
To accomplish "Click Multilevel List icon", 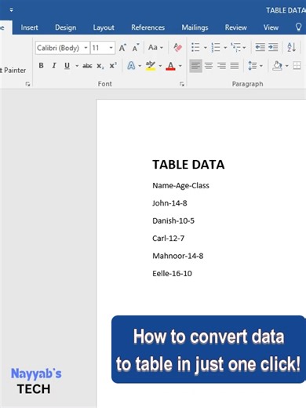I will point(235,48).
